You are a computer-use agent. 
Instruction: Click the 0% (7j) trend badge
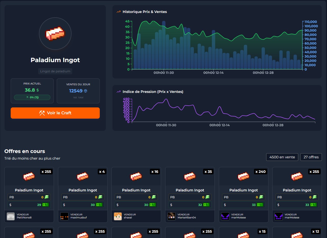click(x=32, y=97)
